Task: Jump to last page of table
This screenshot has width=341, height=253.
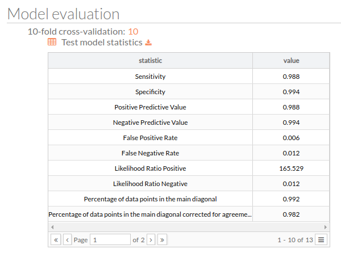Action: [162, 240]
